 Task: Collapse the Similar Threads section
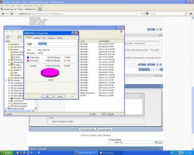coord(161,149)
